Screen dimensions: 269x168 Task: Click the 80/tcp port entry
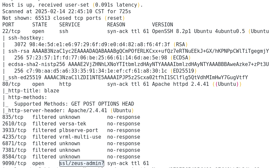[x=11, y=84]
